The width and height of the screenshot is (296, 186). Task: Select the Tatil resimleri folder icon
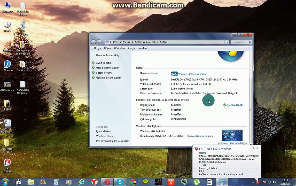click(23, 48)
